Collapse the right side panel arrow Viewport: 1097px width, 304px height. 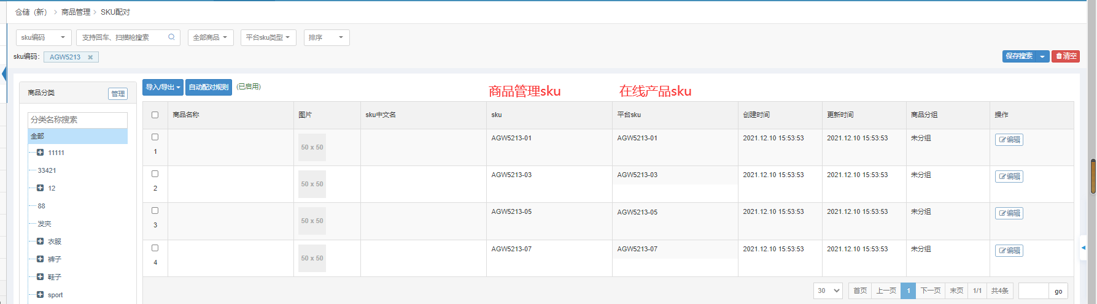point(1083,248)
